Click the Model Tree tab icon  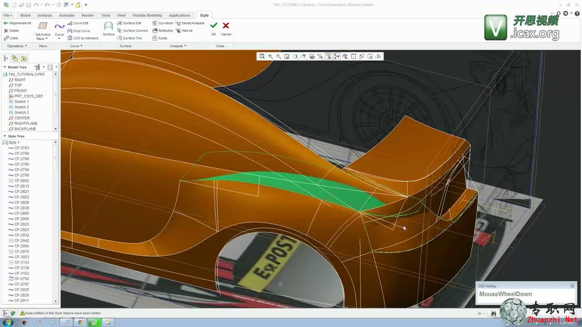coord(6,58)
